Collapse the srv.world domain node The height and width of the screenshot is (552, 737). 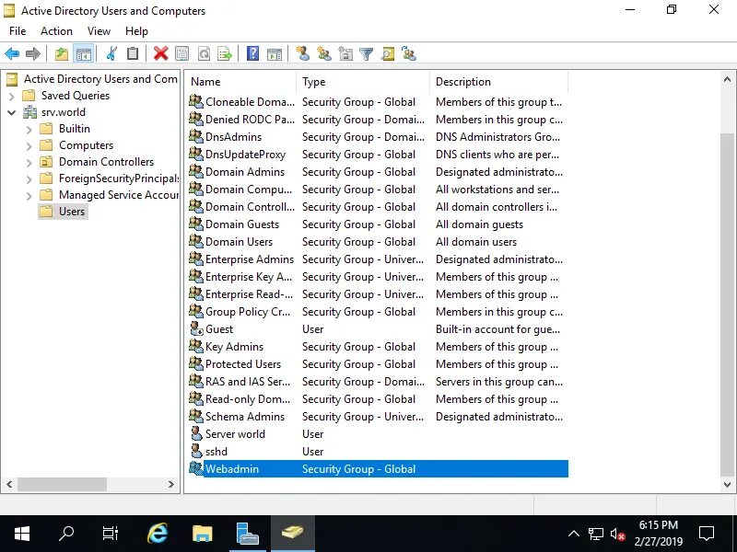point(12,112)
